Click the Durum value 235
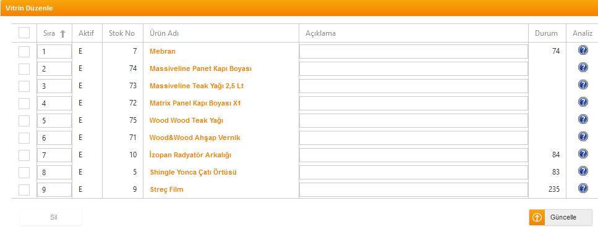Viewport: 598px width, 235px height. click(x=555, y=189)
